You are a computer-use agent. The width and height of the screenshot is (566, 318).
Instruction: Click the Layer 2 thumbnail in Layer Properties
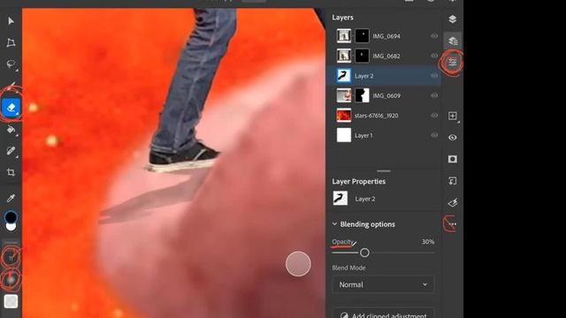click(x=340, y=198)
